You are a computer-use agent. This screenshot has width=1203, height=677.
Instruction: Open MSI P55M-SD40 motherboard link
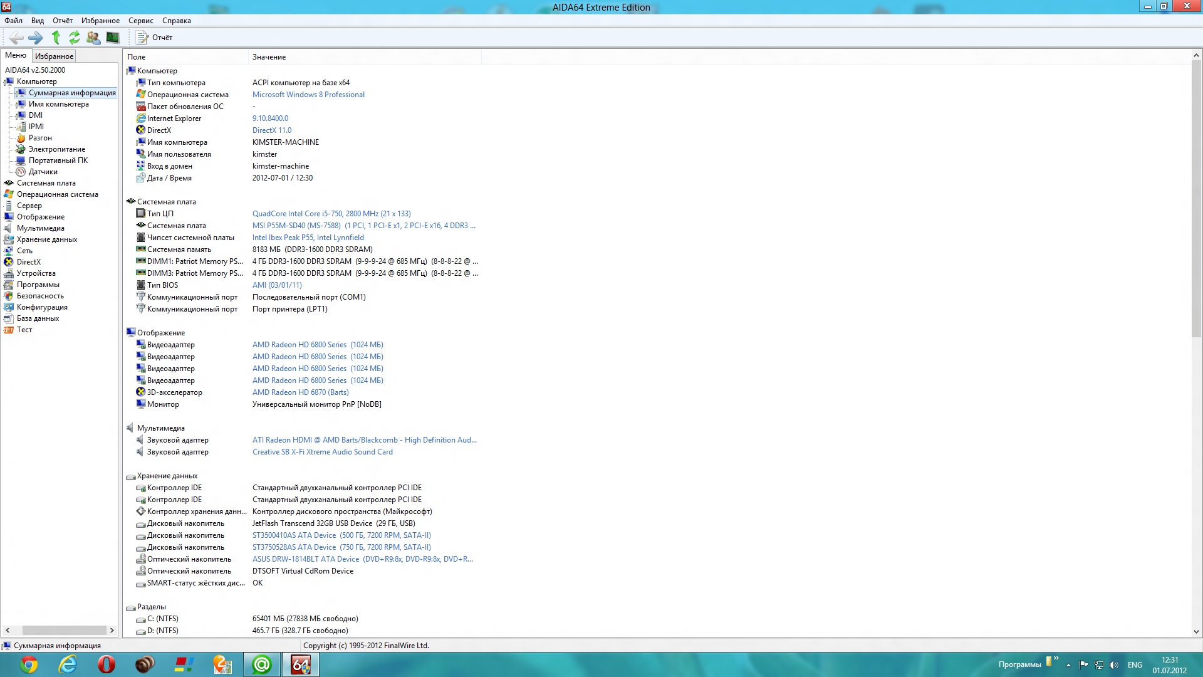pos(364,226)
